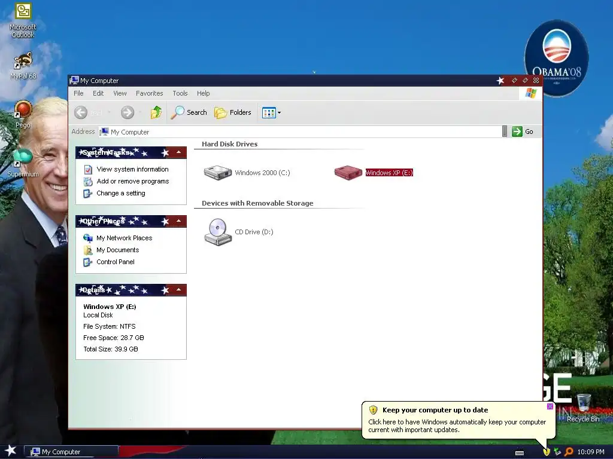Click the Windows Update shield tray icon
This screenshot has height=459, width=613.
click(547, 452)
